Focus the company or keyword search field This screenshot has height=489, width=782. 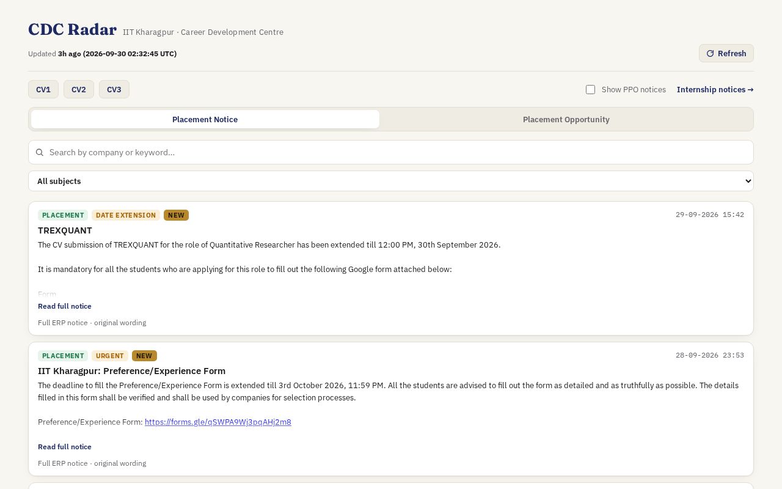(391, 152)
